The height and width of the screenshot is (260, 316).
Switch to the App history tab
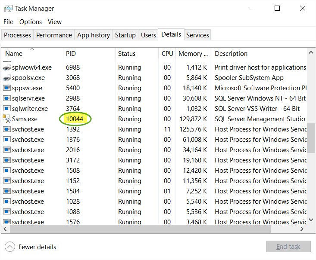tap(93, 35)
